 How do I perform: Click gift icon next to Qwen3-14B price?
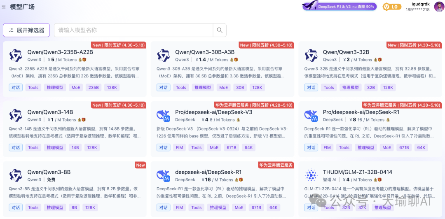[83, 120]
